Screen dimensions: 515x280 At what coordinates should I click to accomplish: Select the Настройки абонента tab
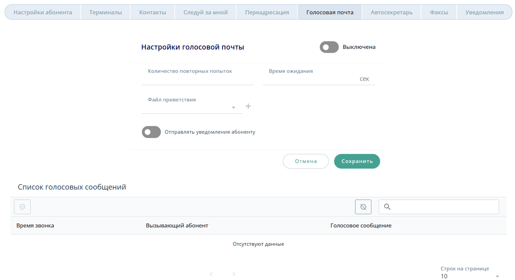(43, 12)
